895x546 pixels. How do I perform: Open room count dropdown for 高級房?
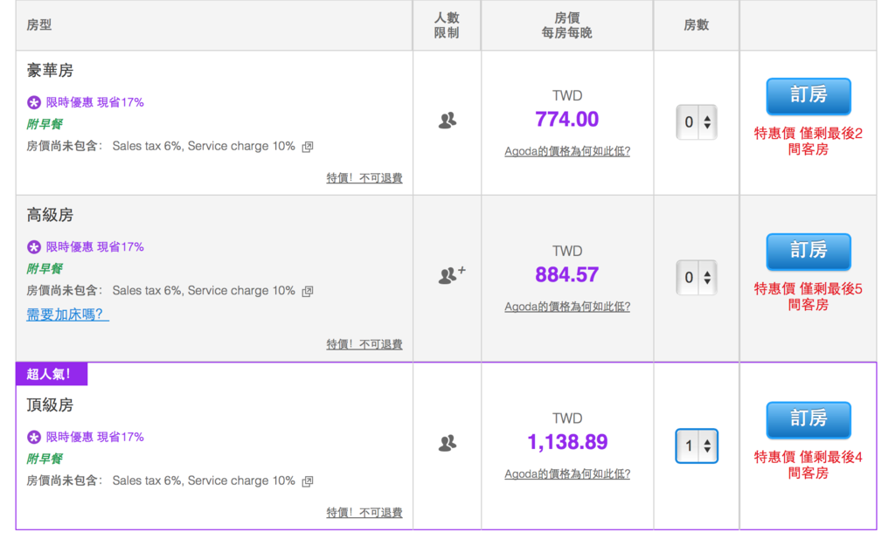click(697, 278)
